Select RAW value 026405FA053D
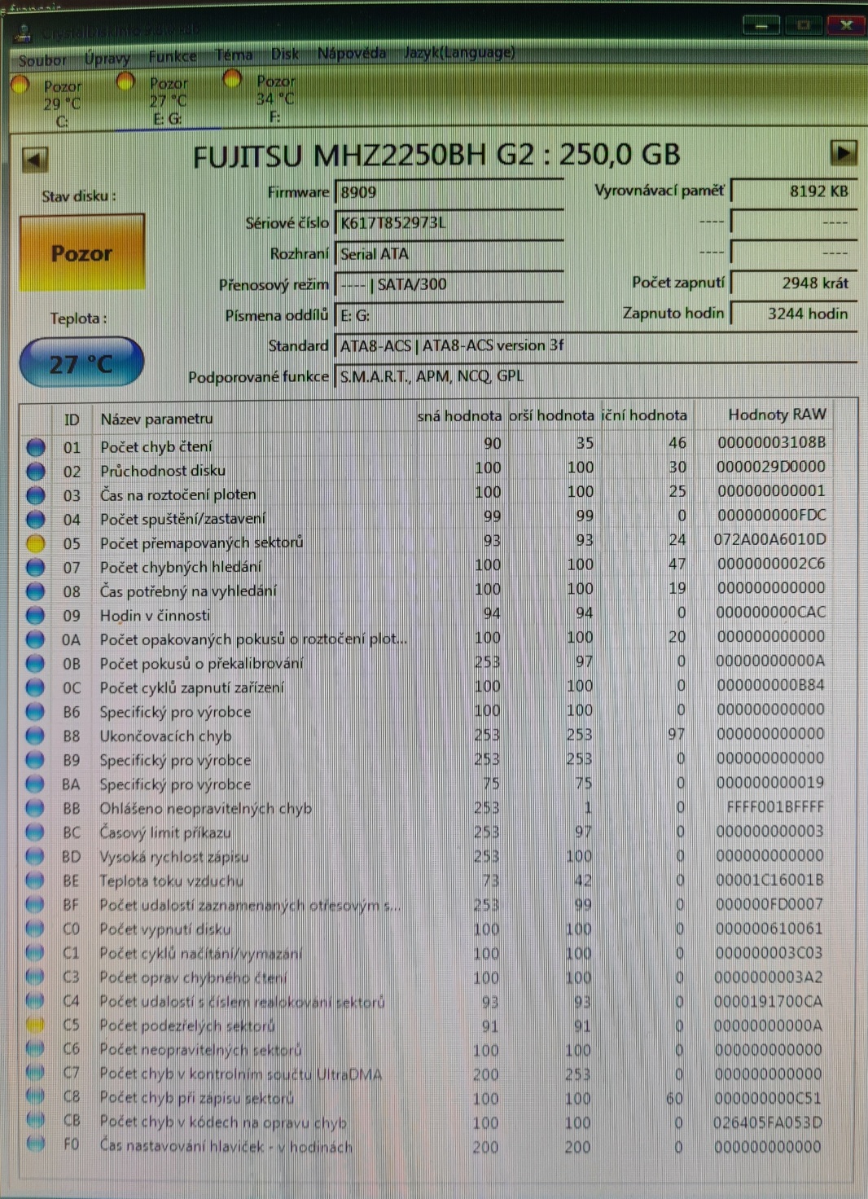868x1199 pixels. click(x=768, y=1122)
